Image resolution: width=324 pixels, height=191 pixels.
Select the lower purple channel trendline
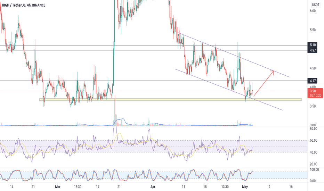click(228, 89)
